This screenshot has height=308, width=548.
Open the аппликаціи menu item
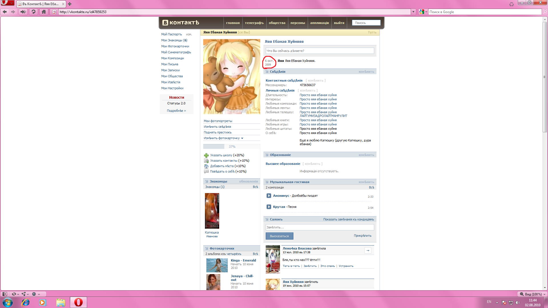pos(319,23)
